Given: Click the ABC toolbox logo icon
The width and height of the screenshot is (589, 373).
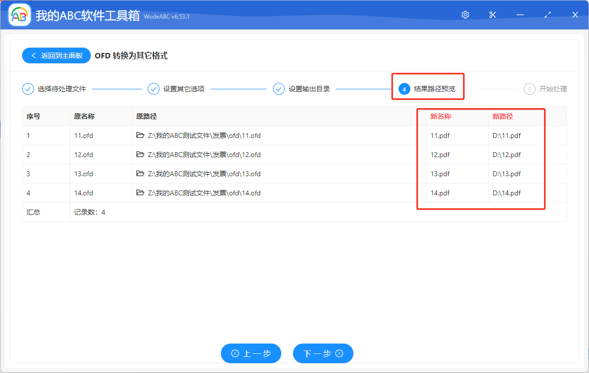Looking at the screenshot, I should (19, 14).
